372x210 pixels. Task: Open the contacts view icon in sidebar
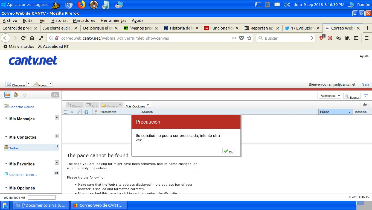16,95
